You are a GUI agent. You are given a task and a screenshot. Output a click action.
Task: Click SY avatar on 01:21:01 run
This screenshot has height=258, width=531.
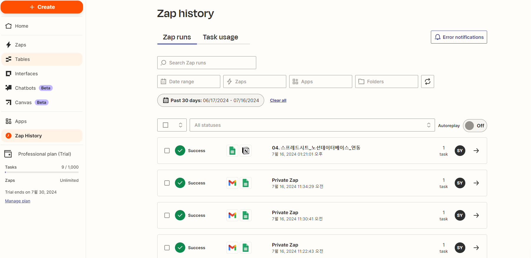pos(460,151)
